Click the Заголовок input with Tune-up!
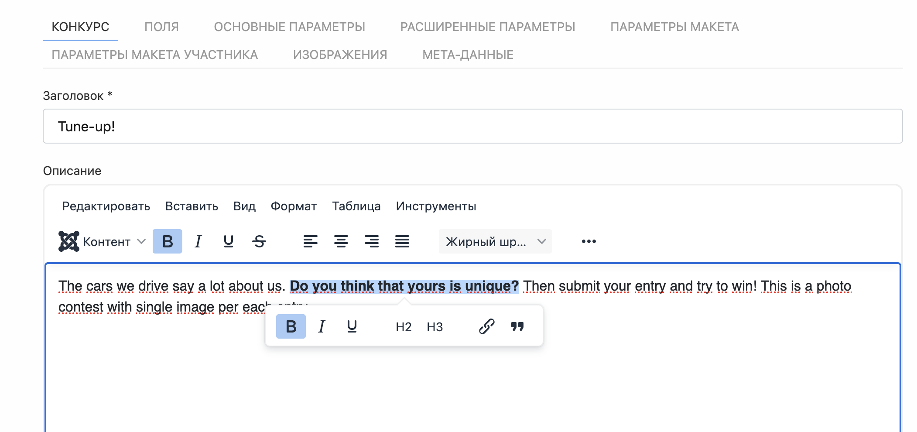This screenshot has height=432, width=917. click(473, 126)
